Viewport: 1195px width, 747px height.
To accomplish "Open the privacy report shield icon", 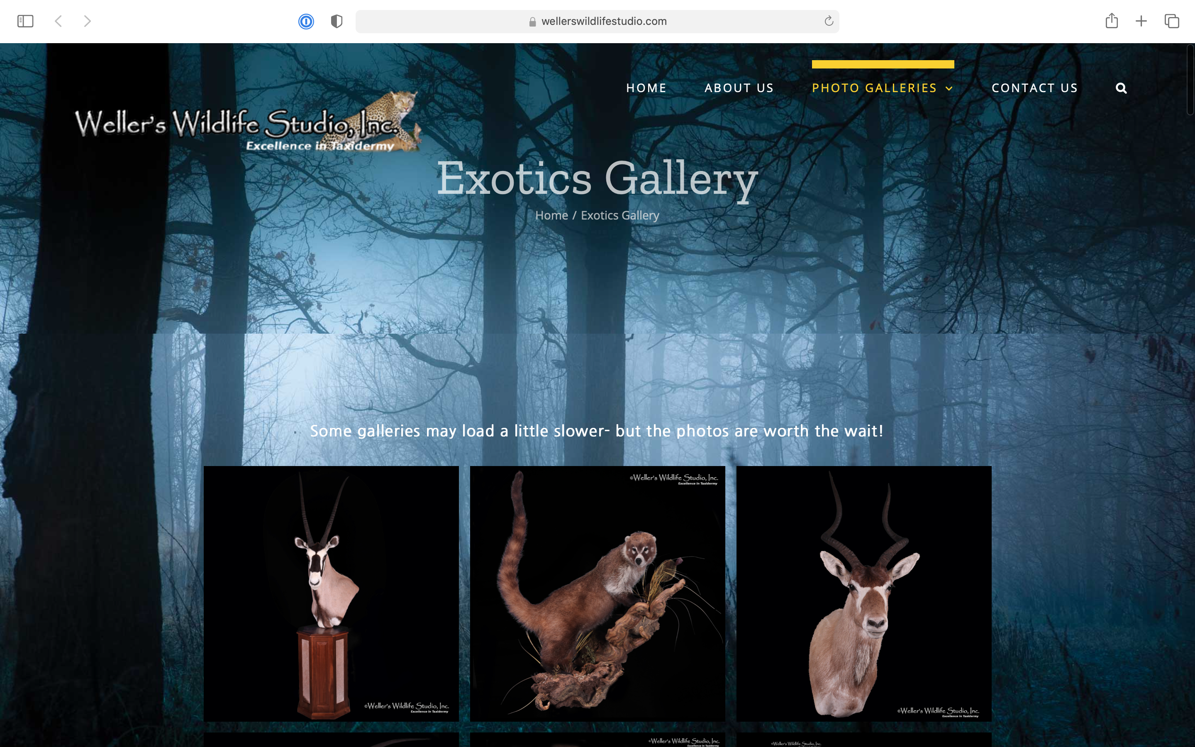I will coord(337,21).
